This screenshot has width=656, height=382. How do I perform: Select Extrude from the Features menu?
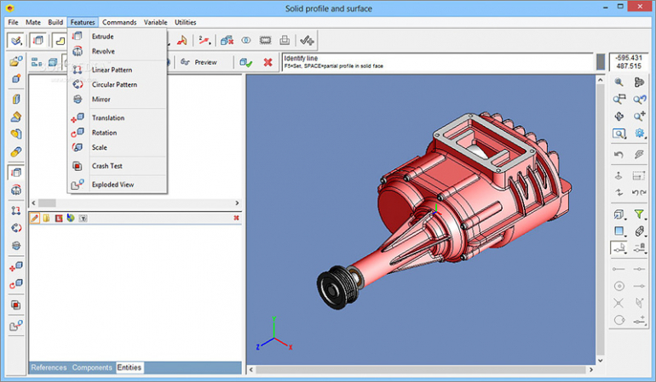102,37
